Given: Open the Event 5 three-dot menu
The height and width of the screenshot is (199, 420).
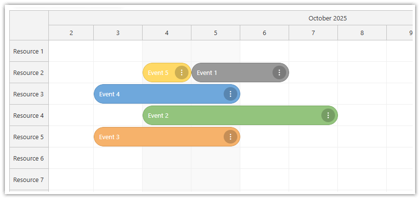Looking at the screenshot, I should 182,72.
